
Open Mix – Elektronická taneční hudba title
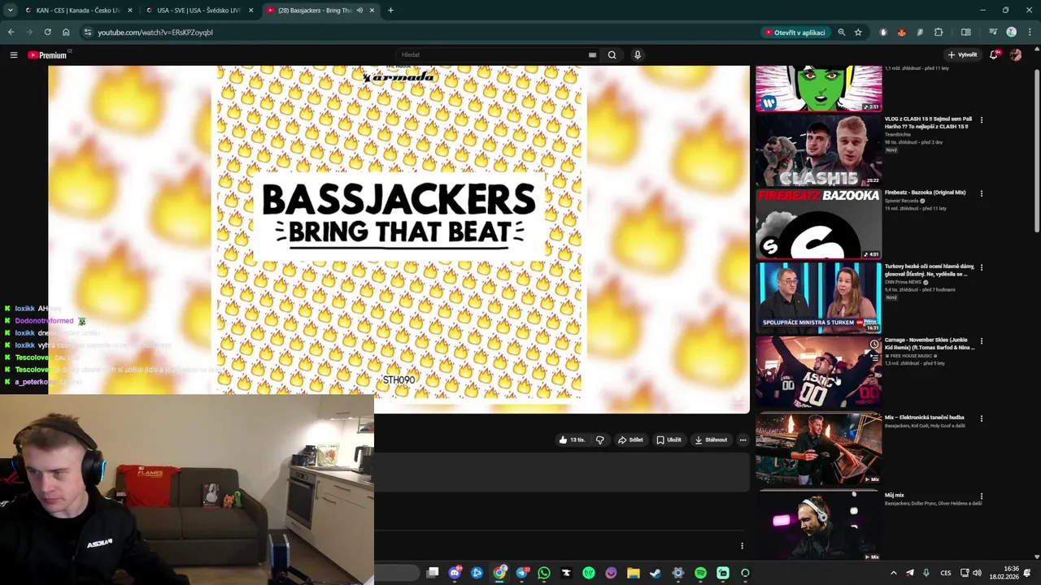[x=924, y=417]
